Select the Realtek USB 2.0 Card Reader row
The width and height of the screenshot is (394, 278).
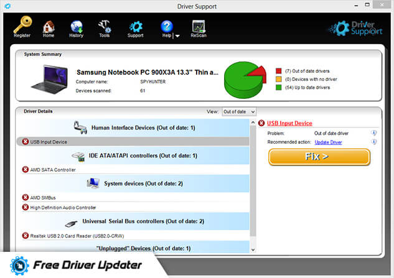click(x=133, y=236)
